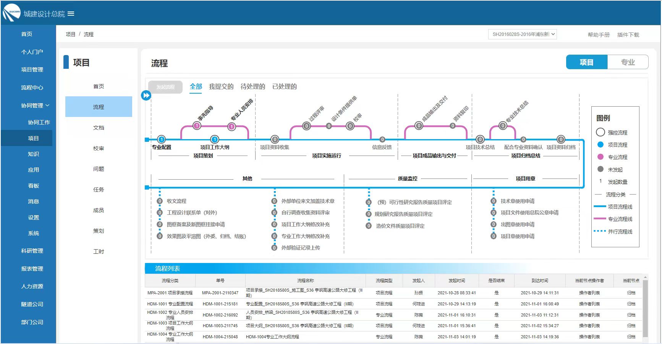Open the 事先指导 pink node
This screenshot has width=662, height=344.
pos(197,125)
